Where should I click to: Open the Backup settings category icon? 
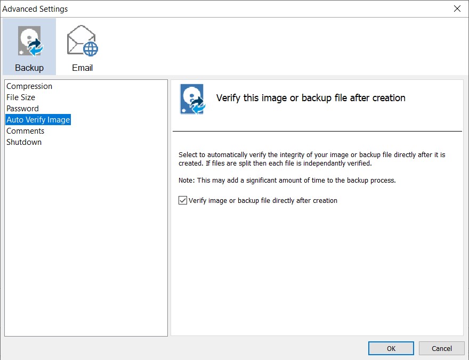[29, 41]
